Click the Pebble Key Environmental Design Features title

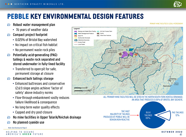point(75,16)
